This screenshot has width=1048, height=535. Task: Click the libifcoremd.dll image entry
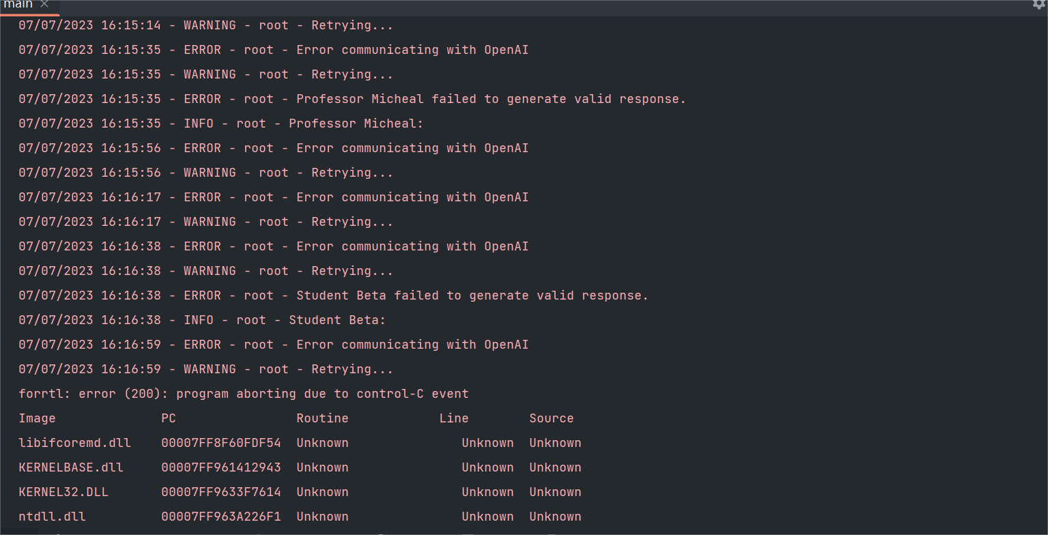74,442
